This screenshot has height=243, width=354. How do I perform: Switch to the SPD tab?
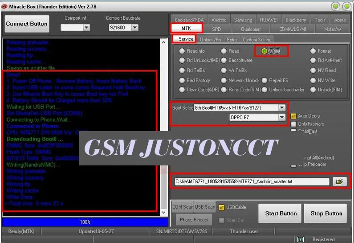216,29
